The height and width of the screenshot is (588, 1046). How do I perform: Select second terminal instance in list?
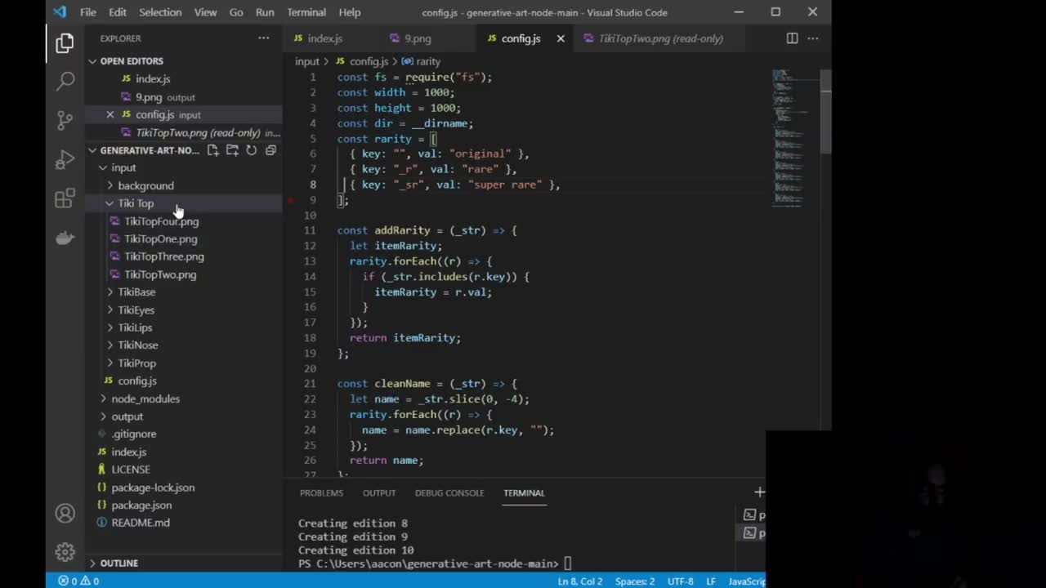(753, 532)
